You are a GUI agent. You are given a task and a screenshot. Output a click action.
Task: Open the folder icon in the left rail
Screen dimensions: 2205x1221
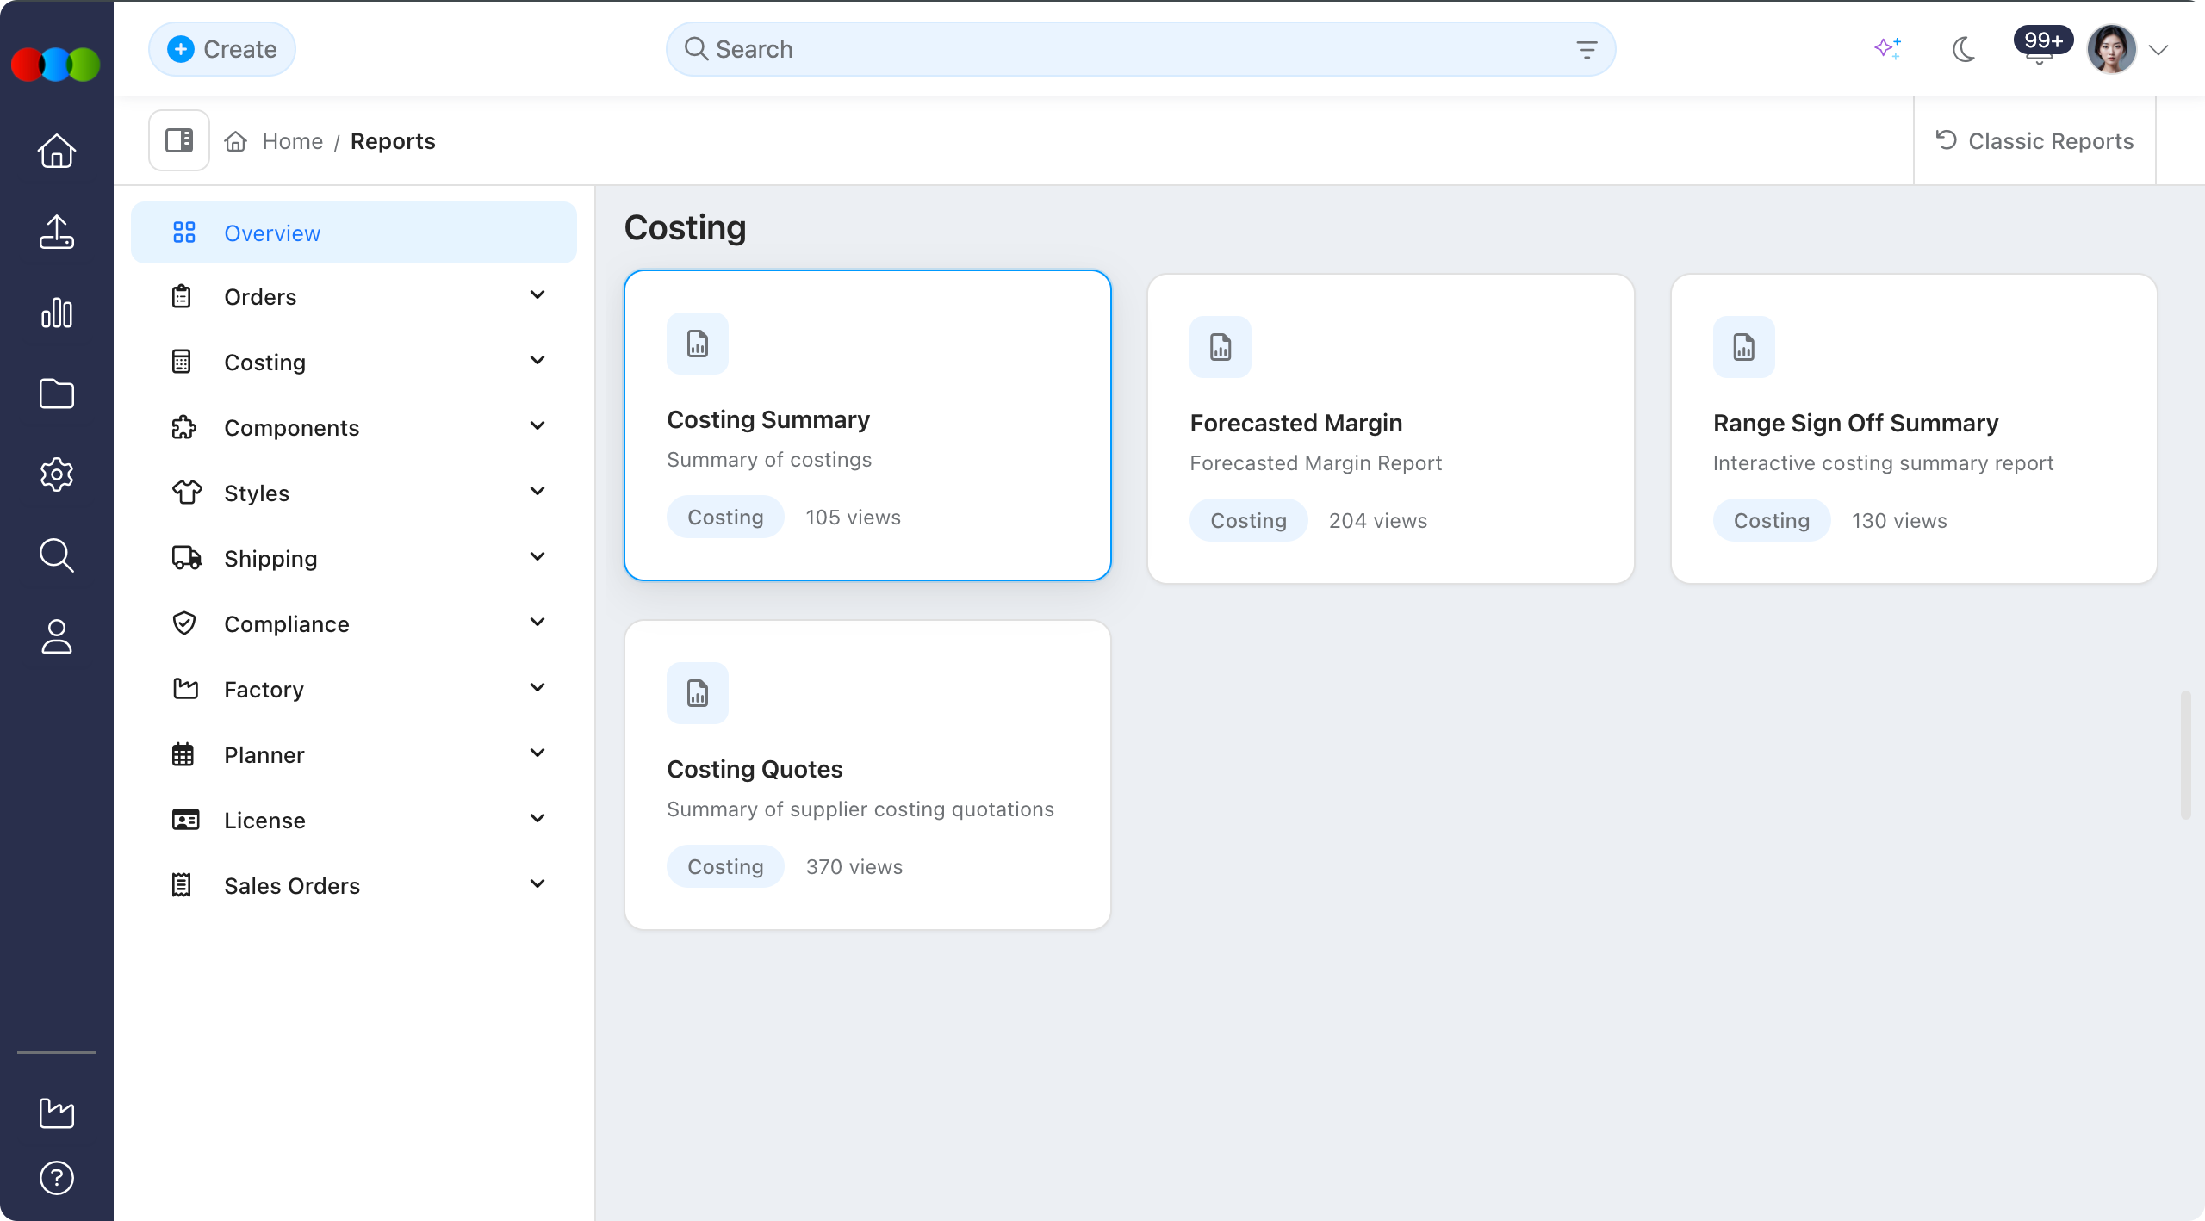(57, 394)
